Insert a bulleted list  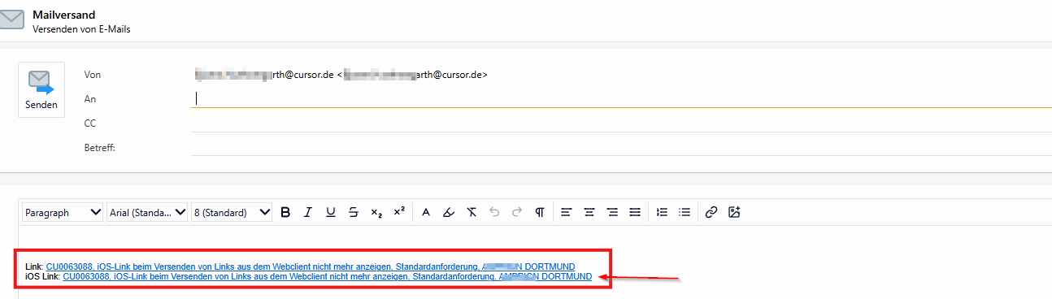685,212
